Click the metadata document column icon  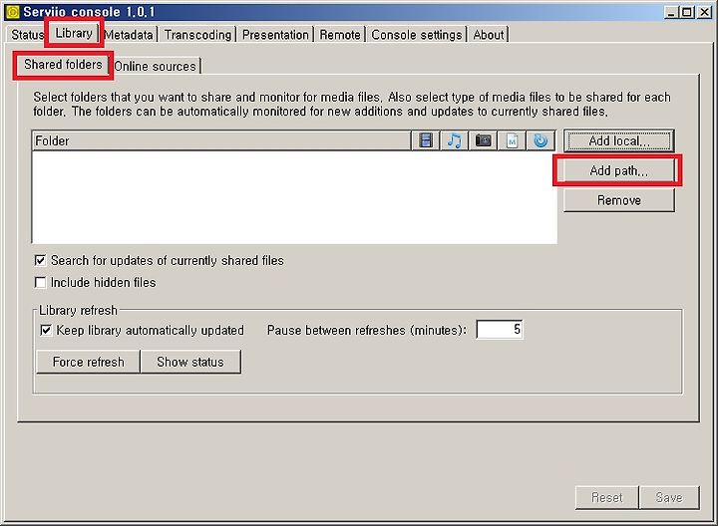(512, 140)
